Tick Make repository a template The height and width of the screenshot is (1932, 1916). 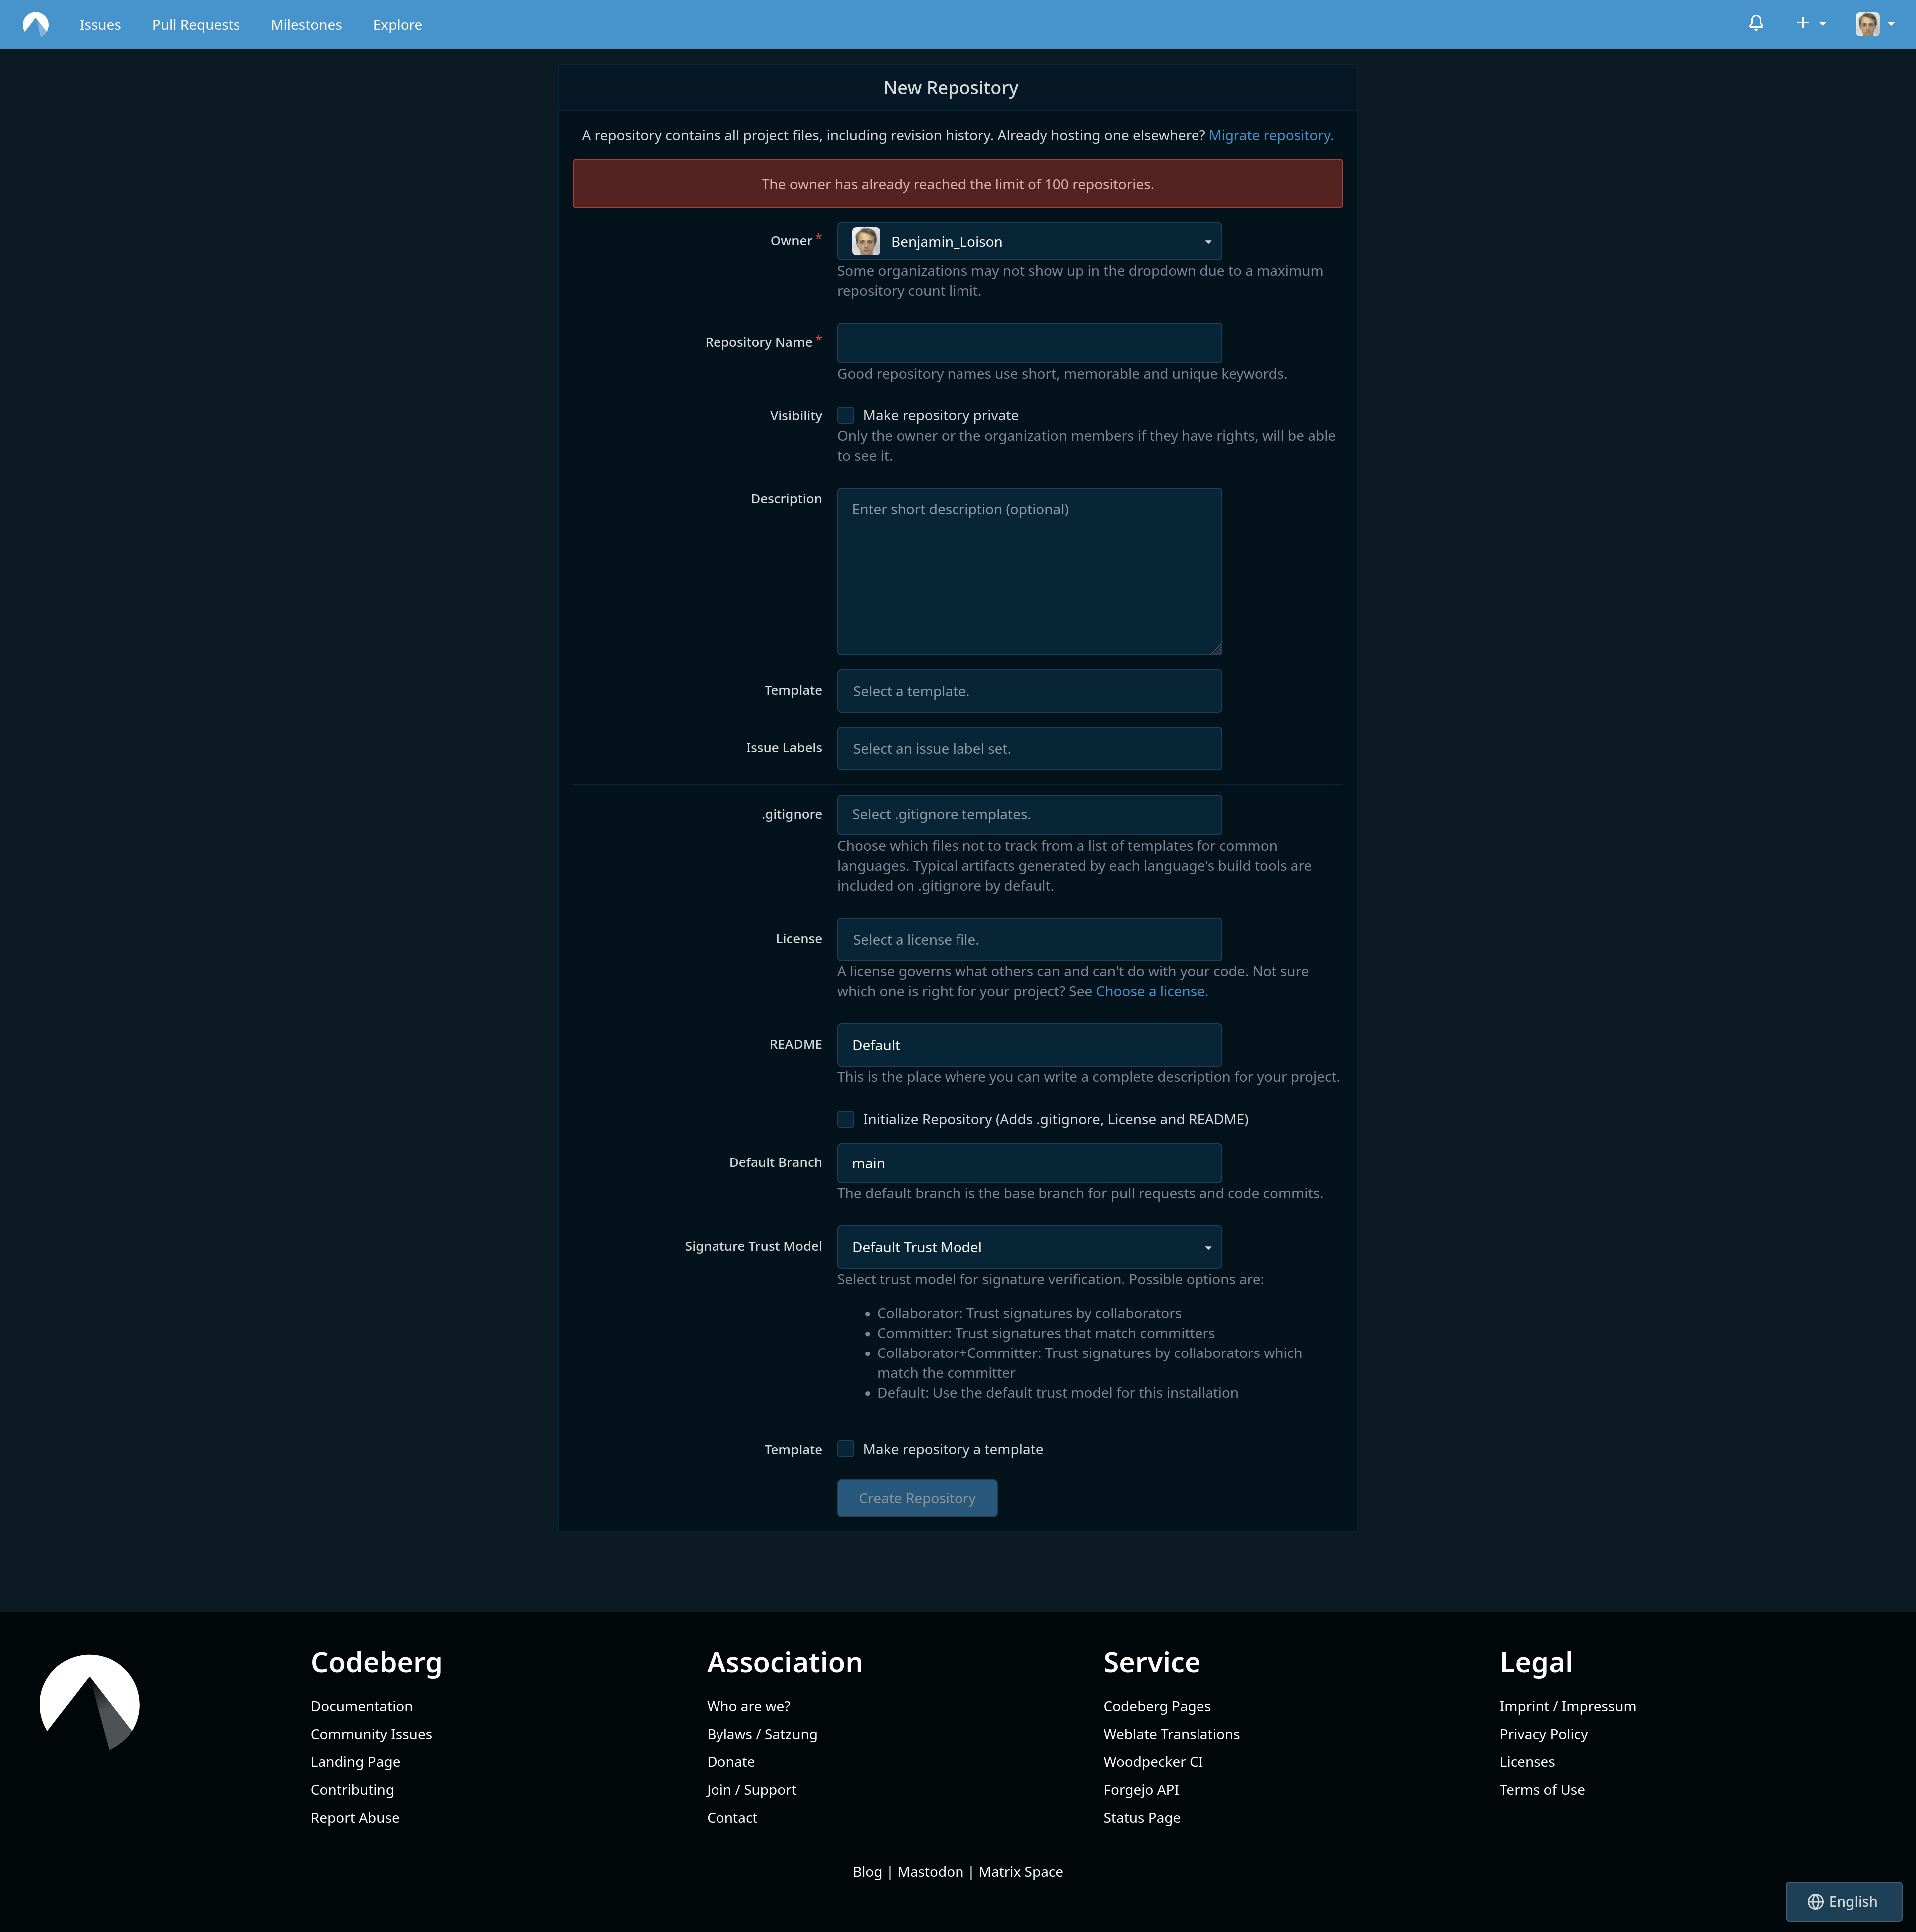(846, 1449)
